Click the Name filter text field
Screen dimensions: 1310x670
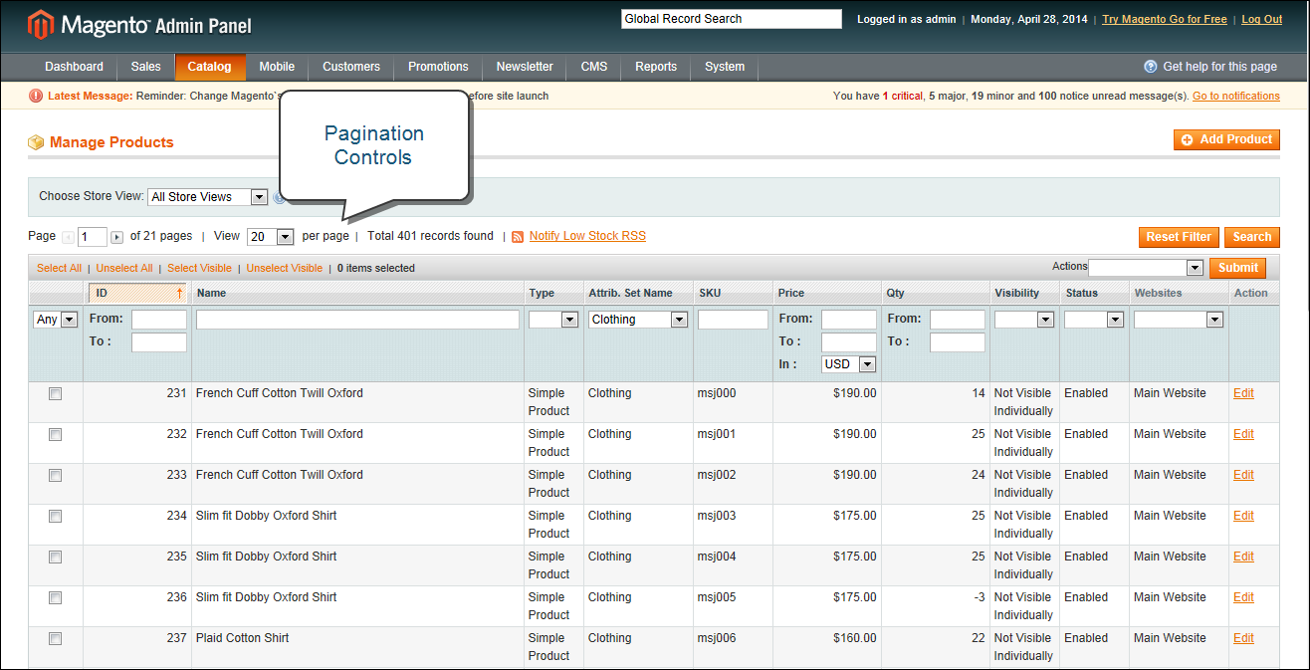(x=357, y=320)
